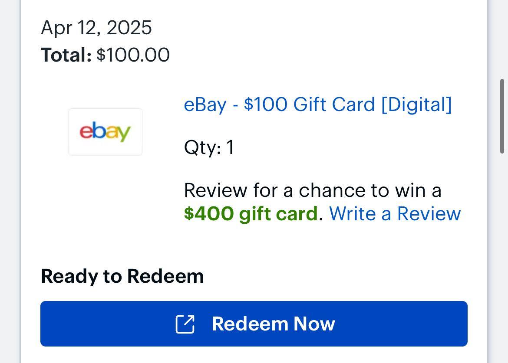Open the eBay - $100 Gift Card [Digital] link
Screen dimensions: 508x363
pos(317,105)
